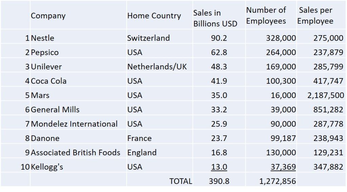347x192 pixels.
Task: Select the Number of Employees header
Action: point(266,16)
